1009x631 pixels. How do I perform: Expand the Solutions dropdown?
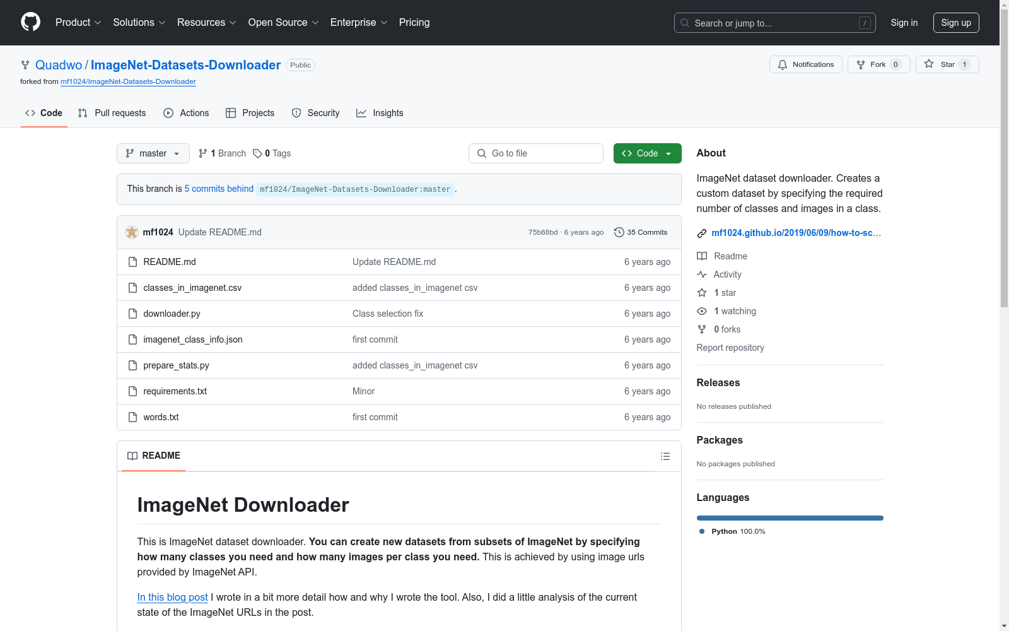click(139, 22)
